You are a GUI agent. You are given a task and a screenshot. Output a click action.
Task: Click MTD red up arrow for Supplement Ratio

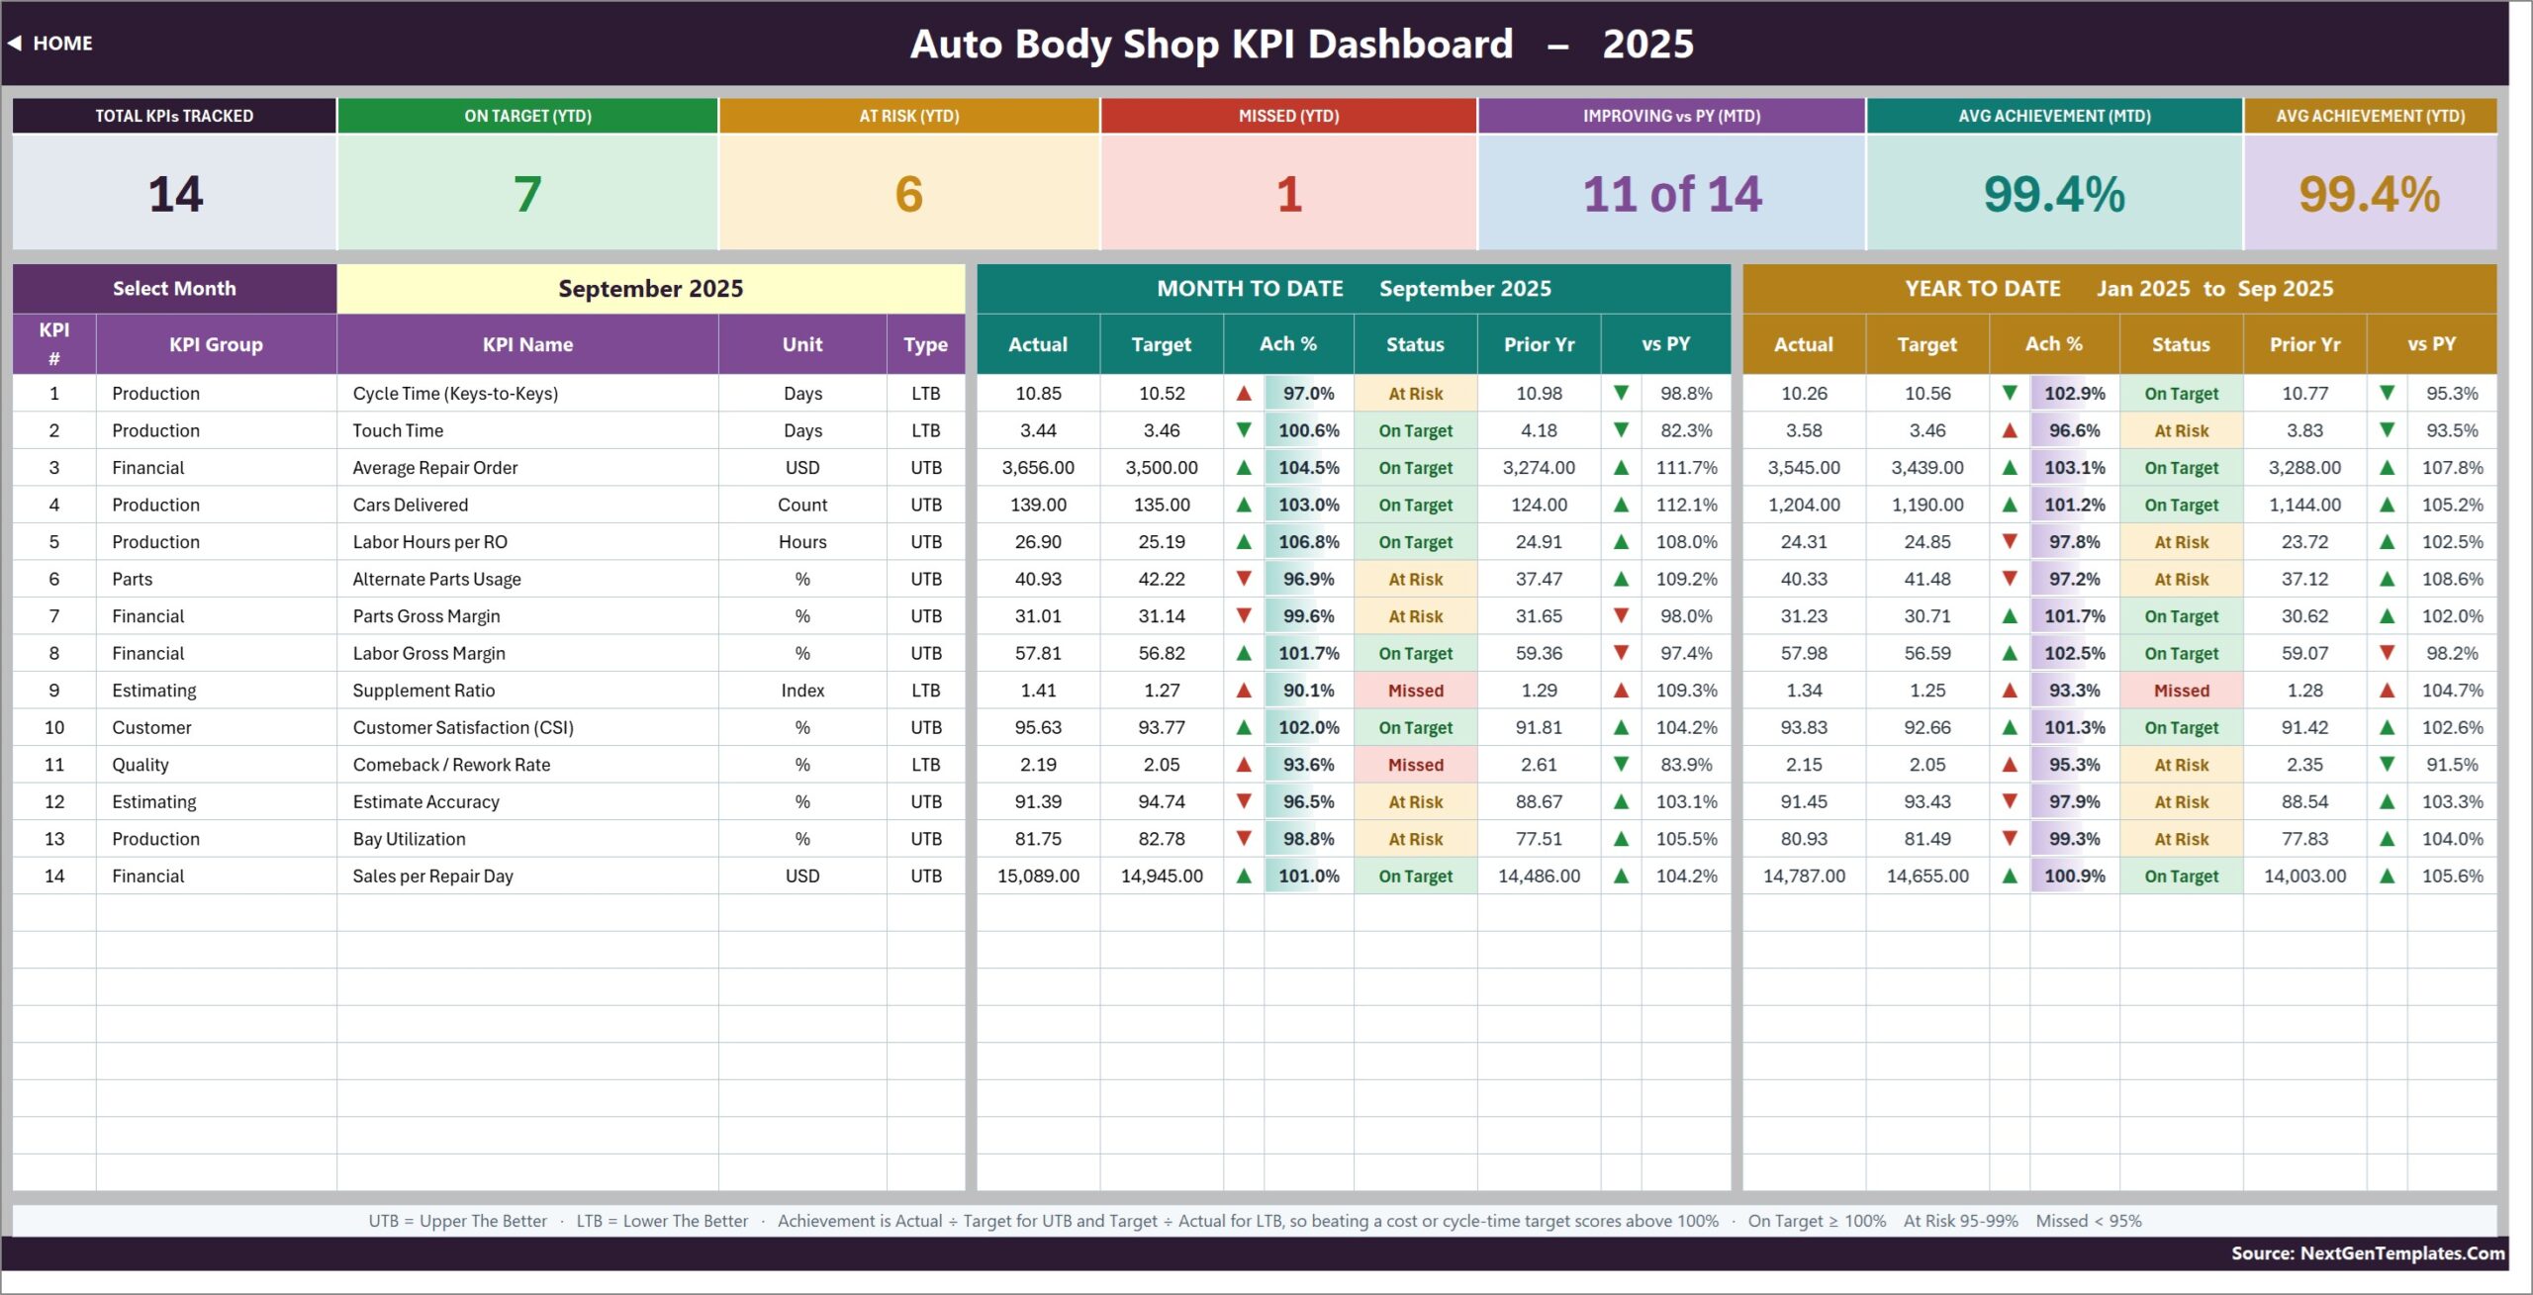pyautogui.click(x=1244, y=691)
